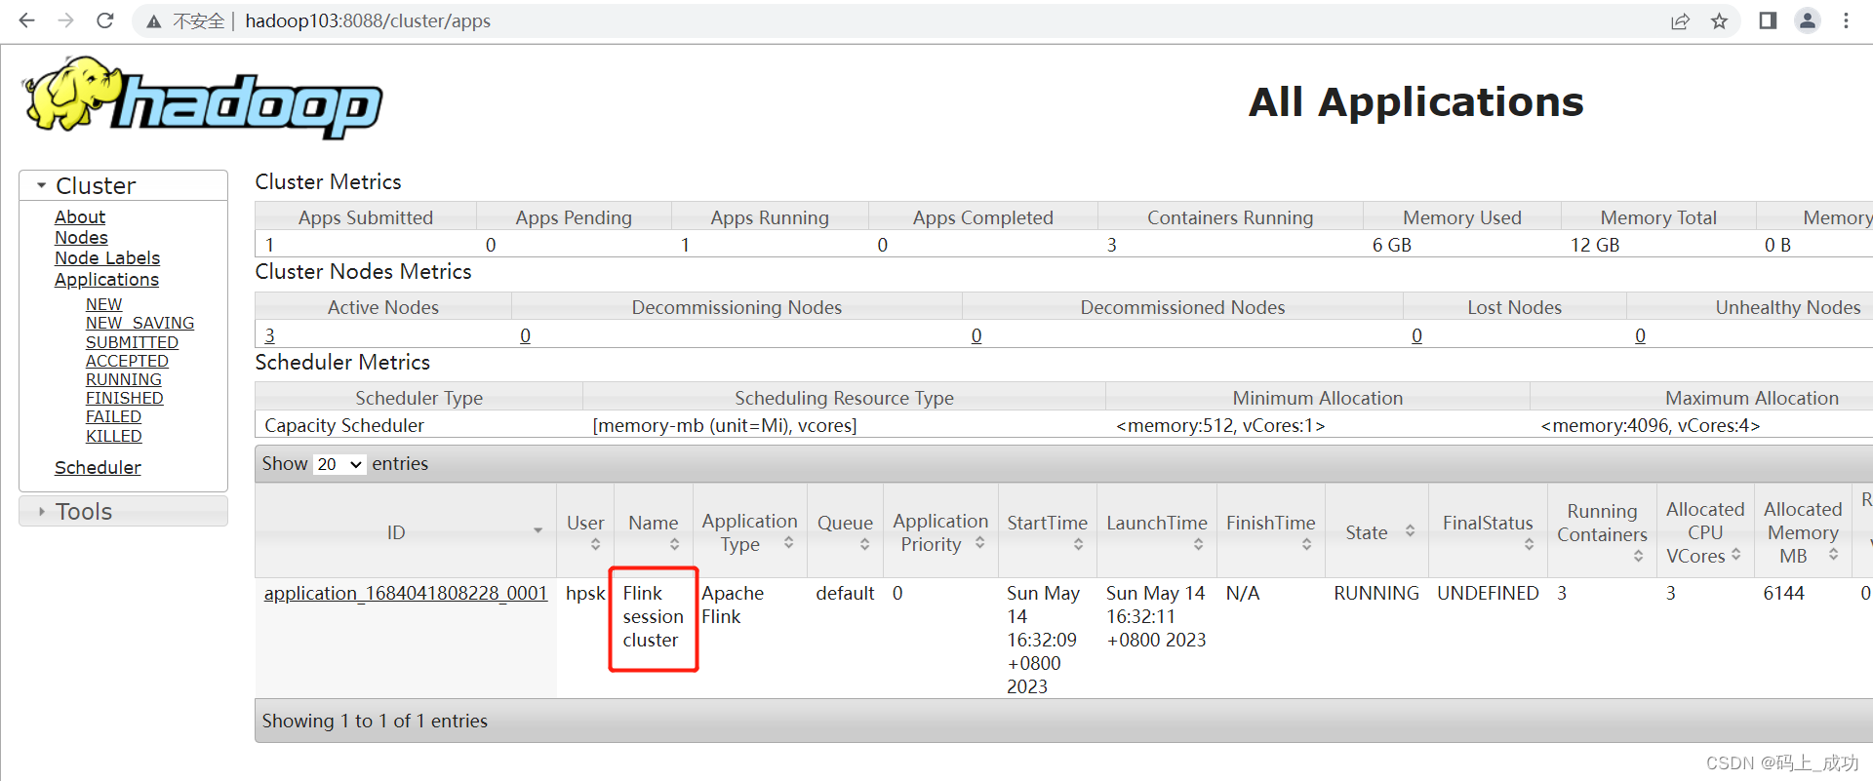Image resolution: width=1873 pixels, height=781 pixels.
Task: Click the not-secure warning icon
Action: click(154, 21)
